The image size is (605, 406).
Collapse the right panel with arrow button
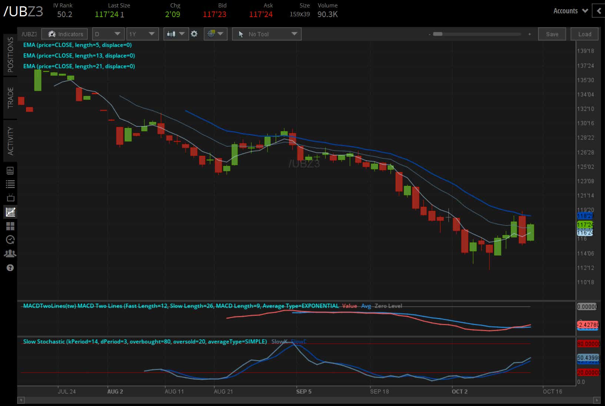coord(599,11)
